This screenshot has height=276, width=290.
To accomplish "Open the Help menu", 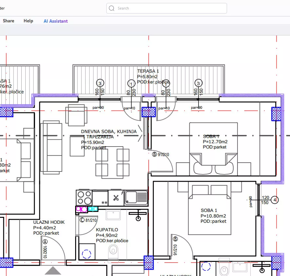I will pyautogui.click(x=28, y=21).
